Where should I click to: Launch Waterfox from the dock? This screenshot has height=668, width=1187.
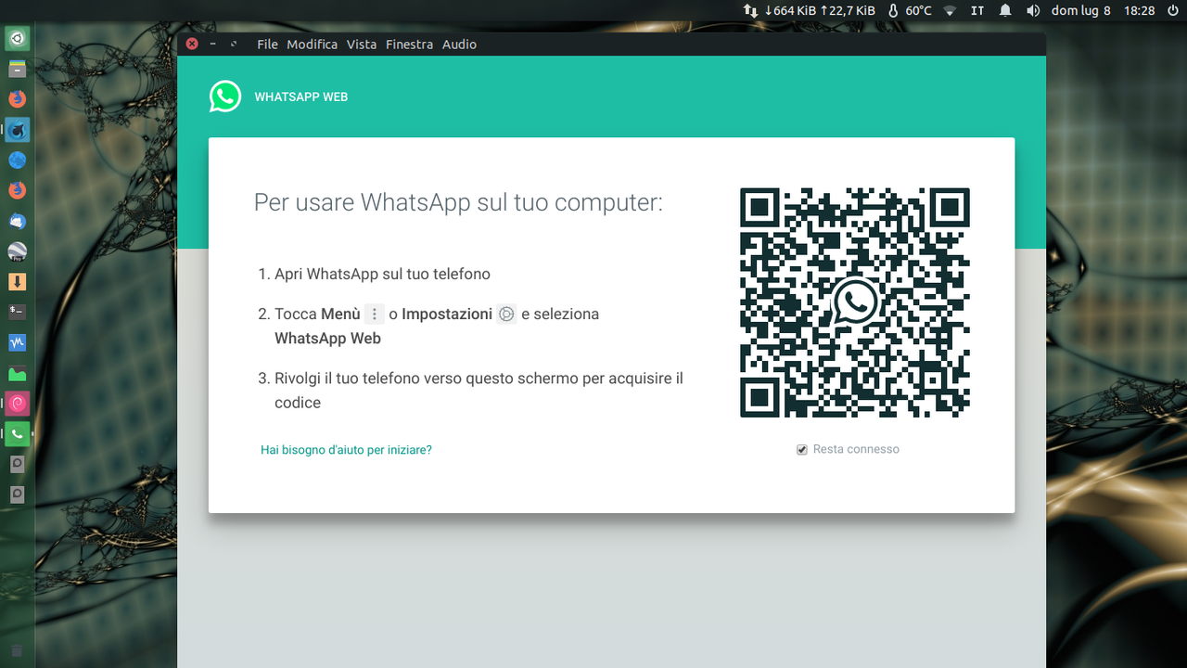click(x=18, y=130)
